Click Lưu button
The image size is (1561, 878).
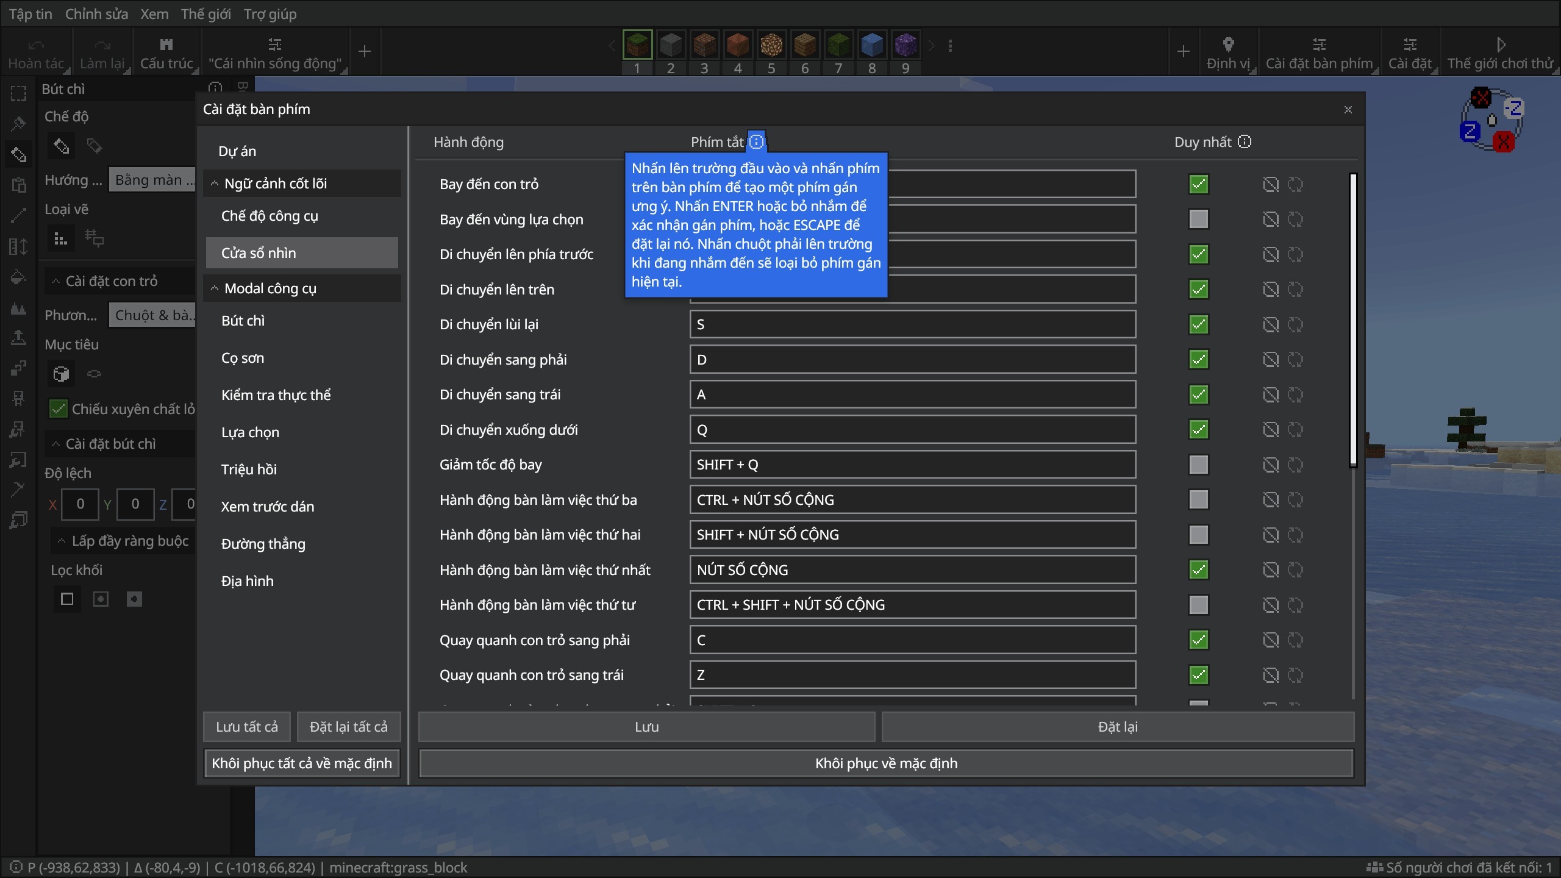[x=646, y=727]
